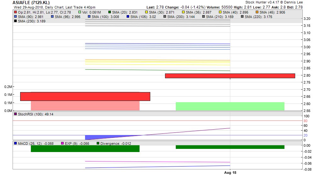Click the blue SMA (90) legend swatch
The width and height of the screenshot is (315, 176).
[x=15, y=17]
